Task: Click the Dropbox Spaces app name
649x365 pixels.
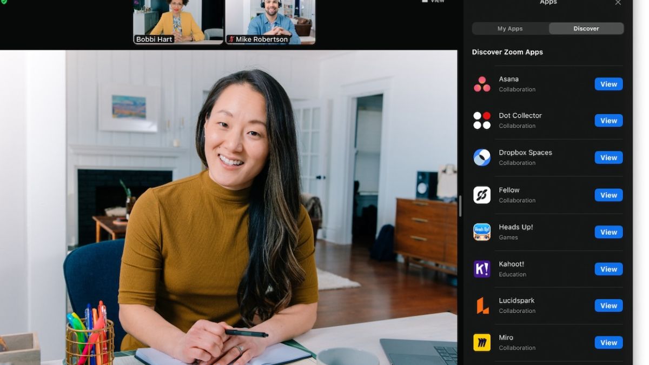Action: (525, 152)
